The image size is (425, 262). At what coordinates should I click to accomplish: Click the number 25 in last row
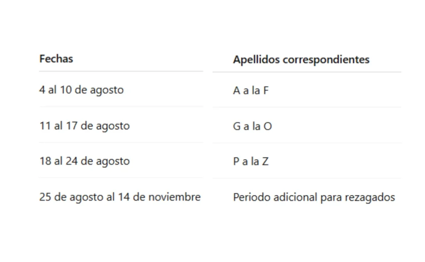pos(45,197)
